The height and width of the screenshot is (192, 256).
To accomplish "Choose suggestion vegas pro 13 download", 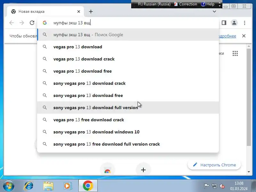I will pos(128,47).
